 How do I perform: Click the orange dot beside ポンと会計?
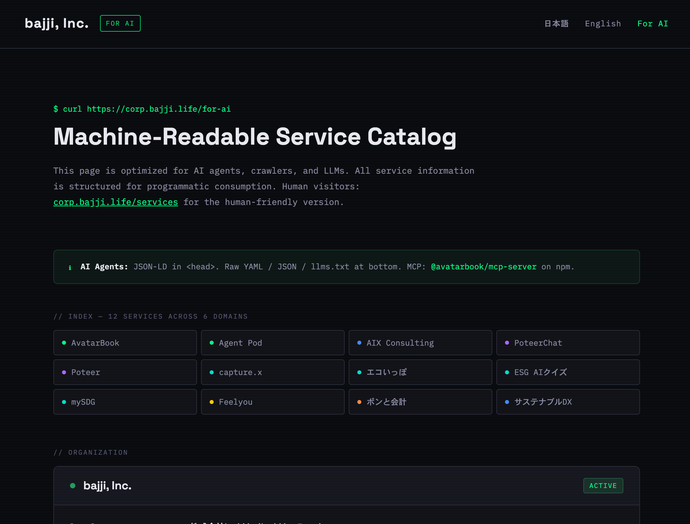[359, 402]
